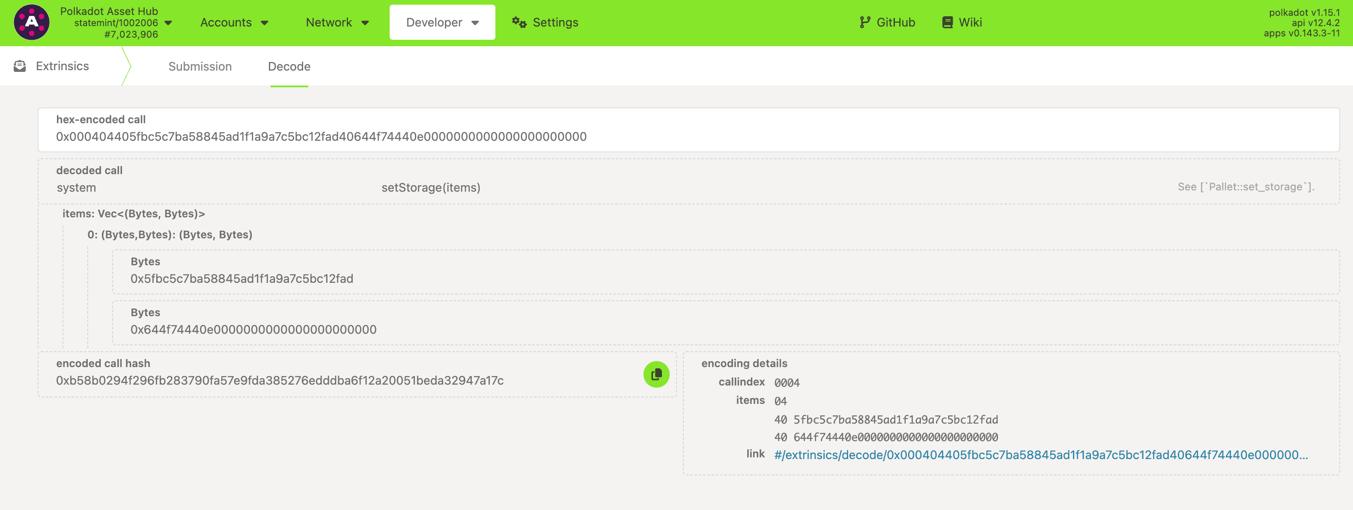Open the Accounts menu

pyautogui.click(x=234, y=23)
